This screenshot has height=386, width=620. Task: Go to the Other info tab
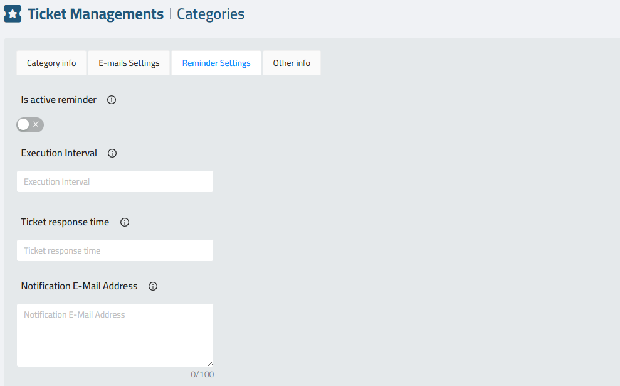(x=292, y=63)
